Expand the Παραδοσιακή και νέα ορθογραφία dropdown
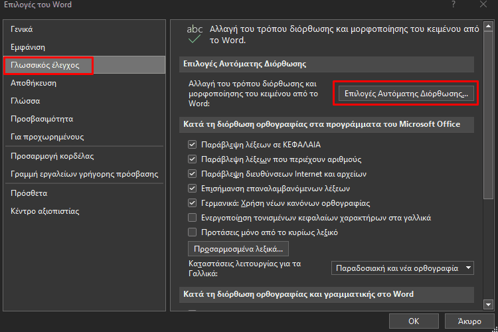Viewport: 498px width, 332px height. pyautogui.click(x=402, y=268)
